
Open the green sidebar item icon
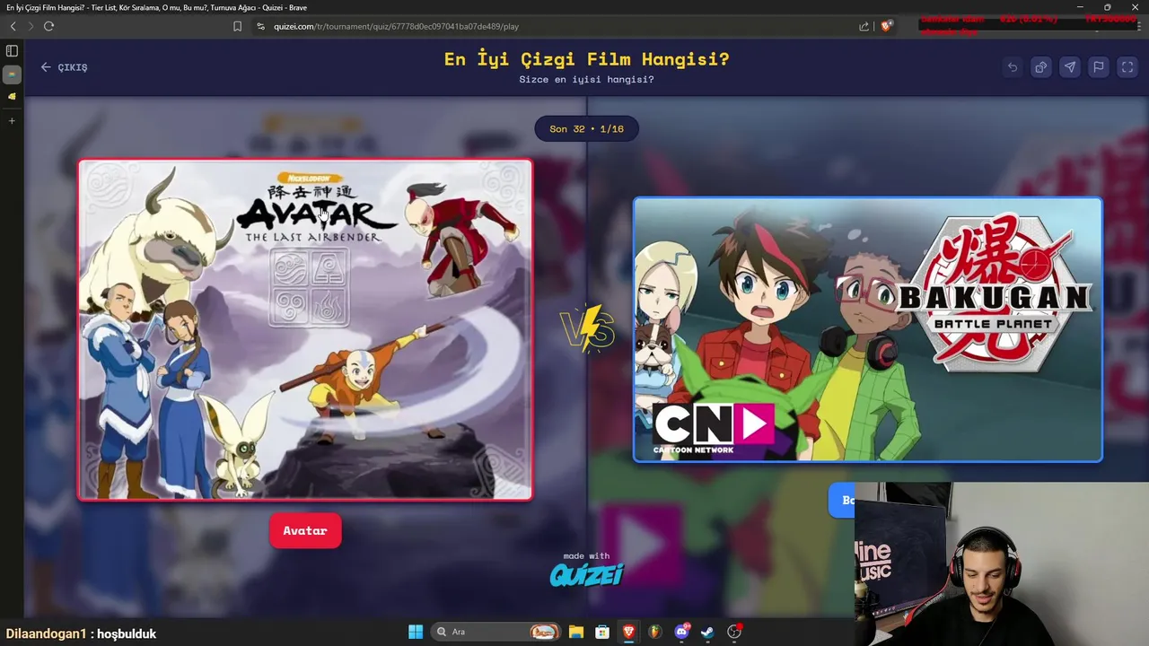[12, 74]
